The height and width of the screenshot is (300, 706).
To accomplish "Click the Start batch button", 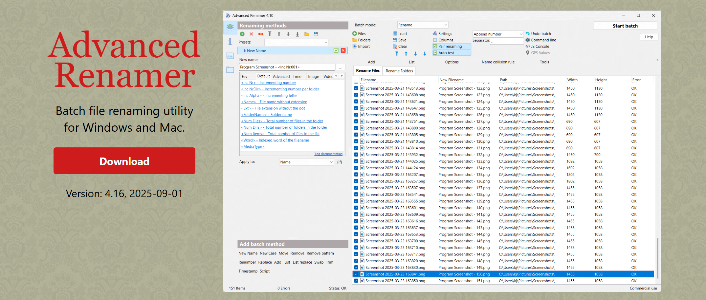I will click(625, 26).
